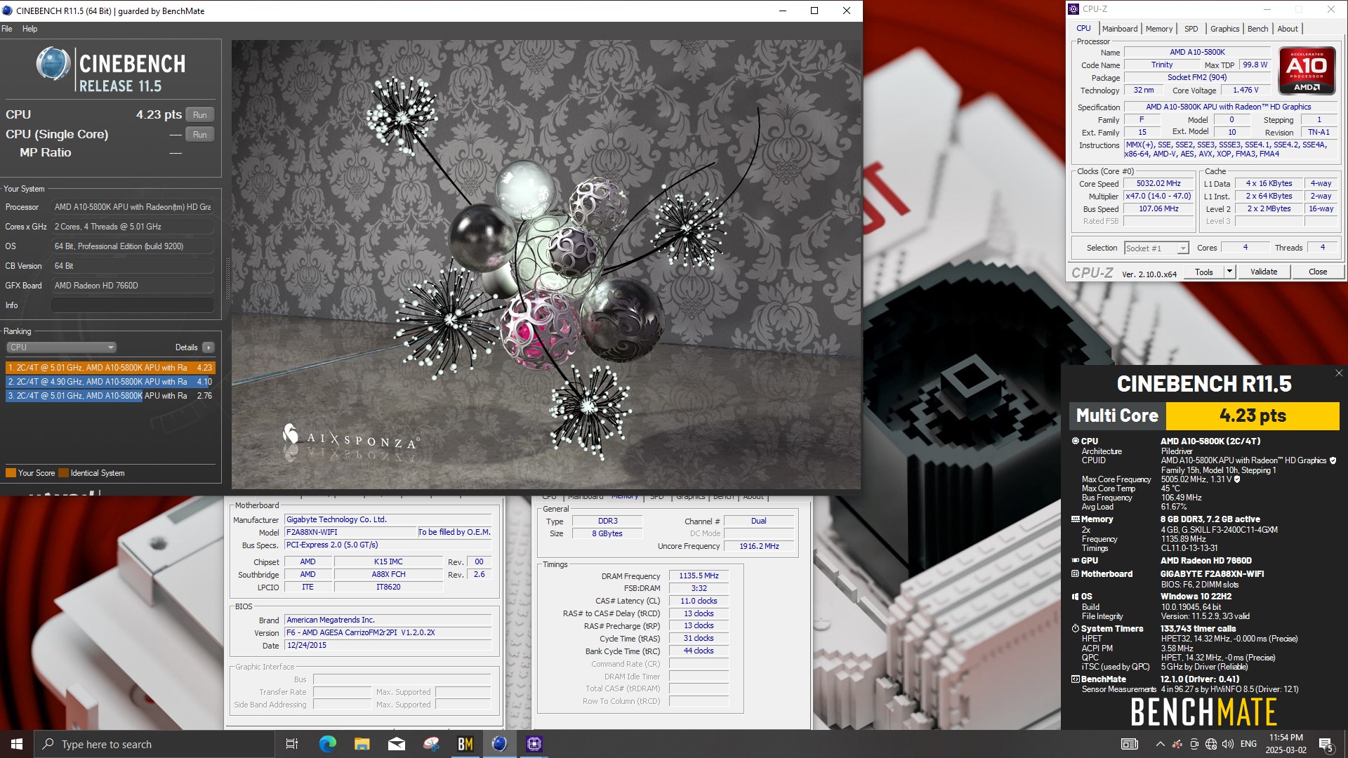Click the DRAM Frequency value 1135.5 MHz

699,576
